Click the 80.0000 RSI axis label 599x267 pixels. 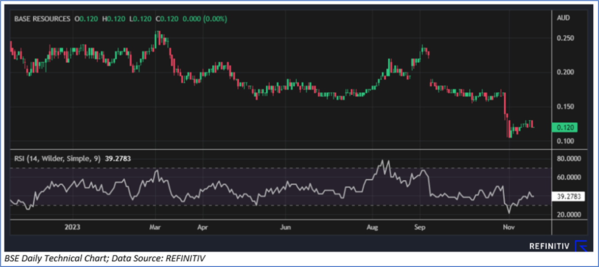[x=568, y=158]
